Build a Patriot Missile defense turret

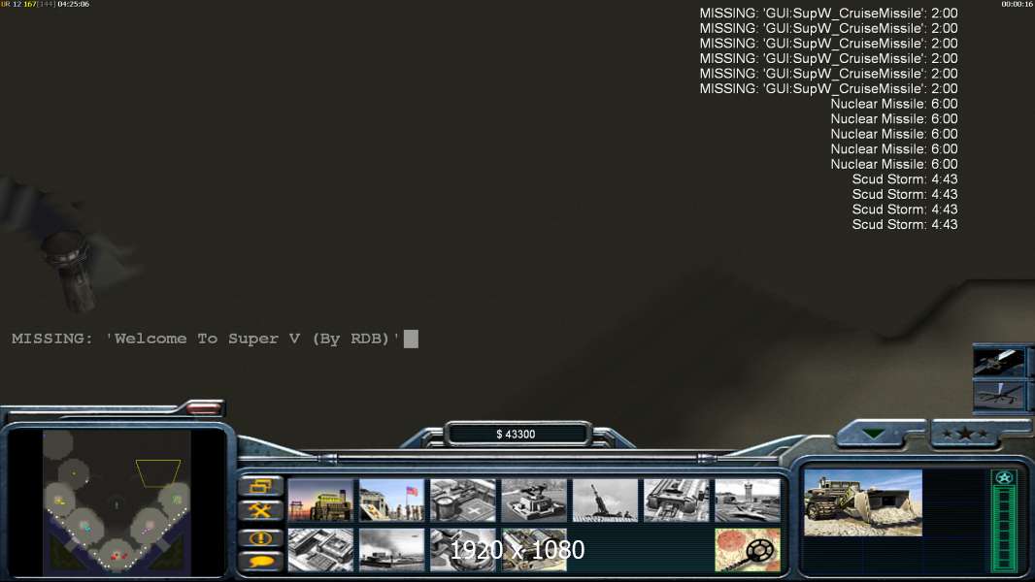pyautogui.click(x=534, y=501)
